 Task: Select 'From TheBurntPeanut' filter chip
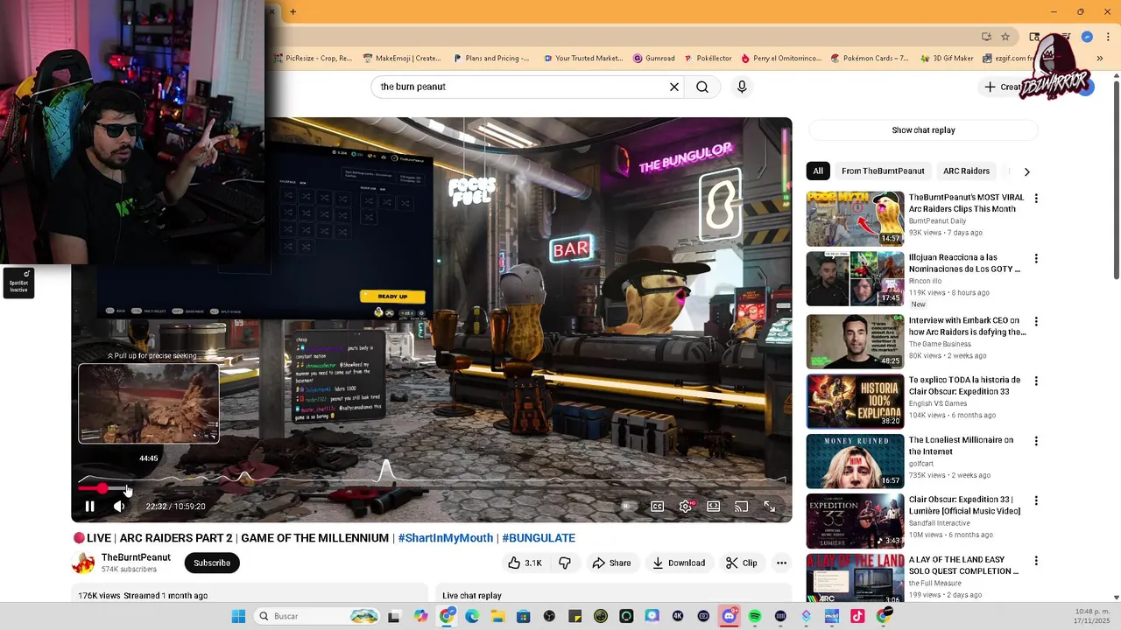pos(883,171)
